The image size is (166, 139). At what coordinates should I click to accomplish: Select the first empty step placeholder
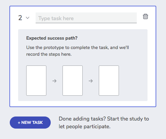click(36, 81)
